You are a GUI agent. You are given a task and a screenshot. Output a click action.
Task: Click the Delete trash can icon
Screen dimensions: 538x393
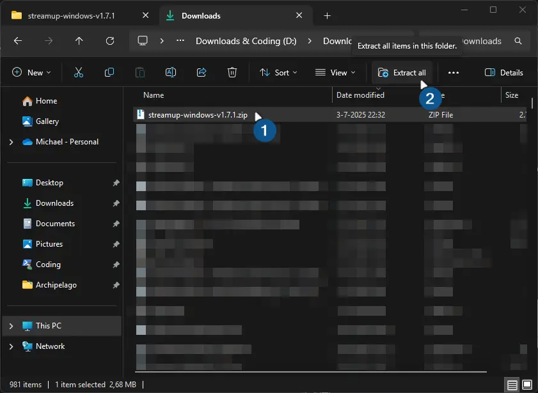coord(233,73)
